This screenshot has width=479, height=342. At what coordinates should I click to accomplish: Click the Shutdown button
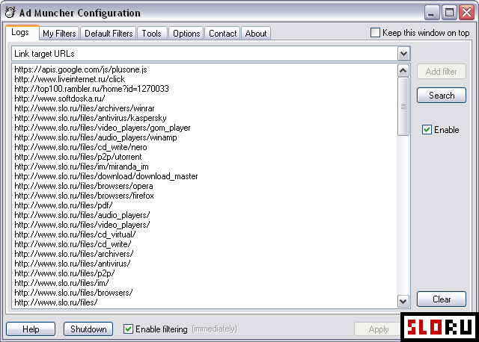click(88, 329)
